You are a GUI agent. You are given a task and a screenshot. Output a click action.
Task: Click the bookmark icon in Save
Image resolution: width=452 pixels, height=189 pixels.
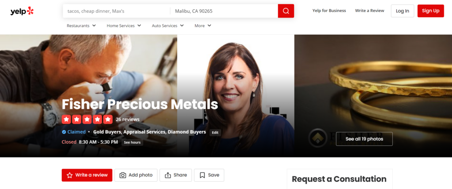click(x=202, y=175)
